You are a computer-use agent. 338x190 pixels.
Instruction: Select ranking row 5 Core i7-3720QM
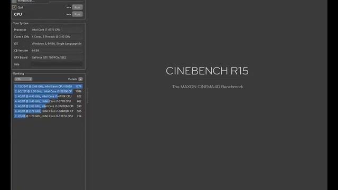pos(48,106)
